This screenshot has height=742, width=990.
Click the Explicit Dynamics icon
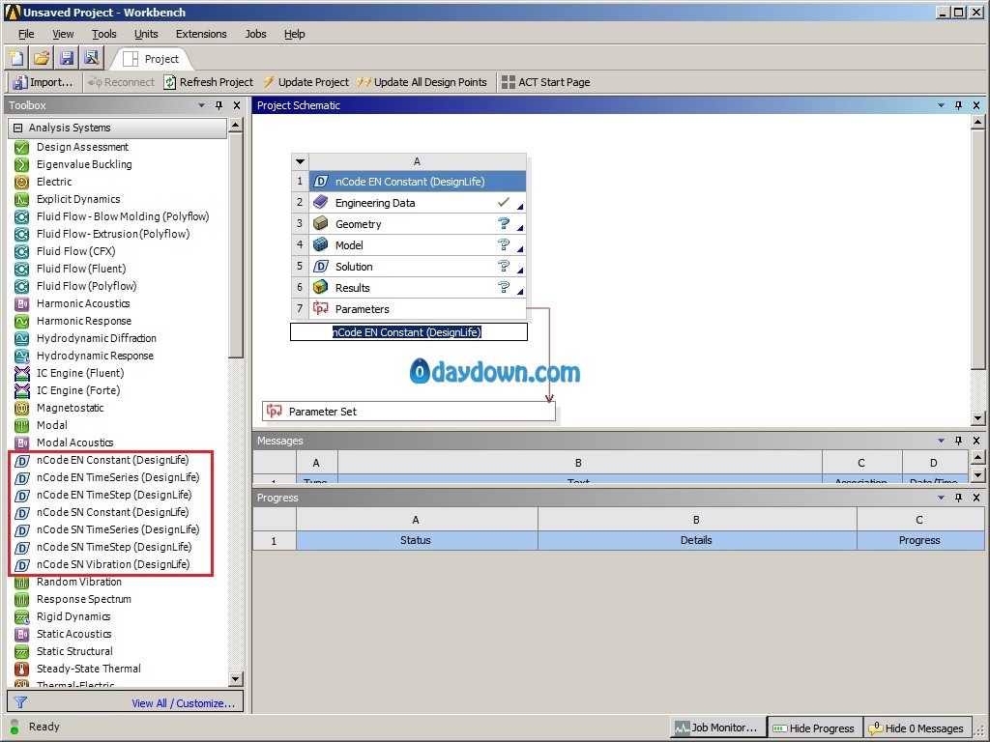[x=21, y=199]
